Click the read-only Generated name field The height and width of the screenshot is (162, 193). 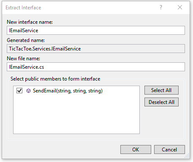96,49
